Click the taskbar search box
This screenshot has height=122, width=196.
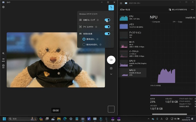coord(23,119)
